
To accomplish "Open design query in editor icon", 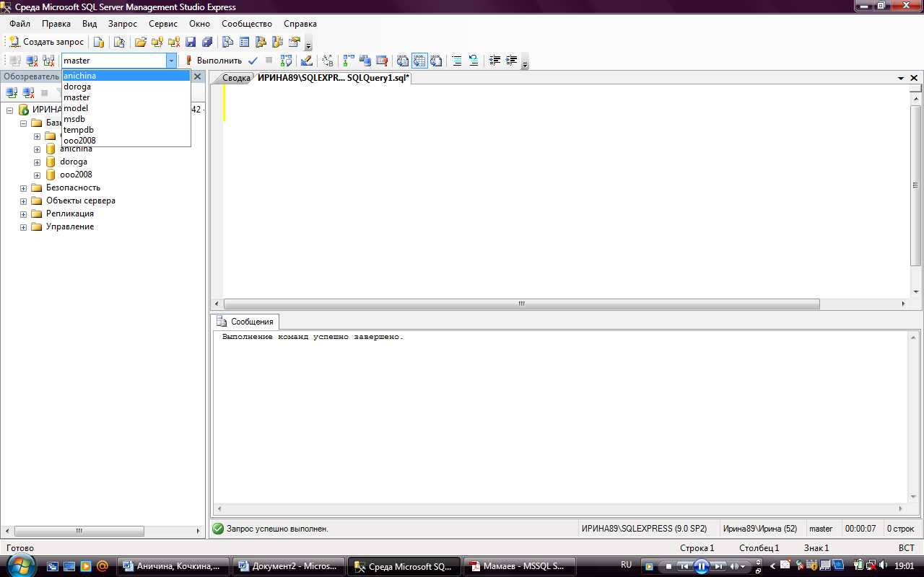I will click(307, 61).
